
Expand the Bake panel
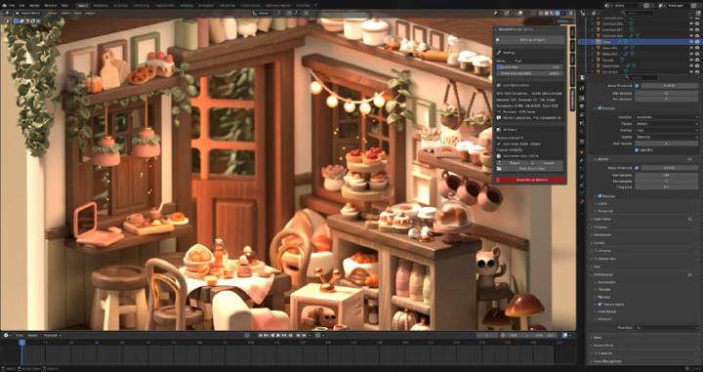pos(597,338)
